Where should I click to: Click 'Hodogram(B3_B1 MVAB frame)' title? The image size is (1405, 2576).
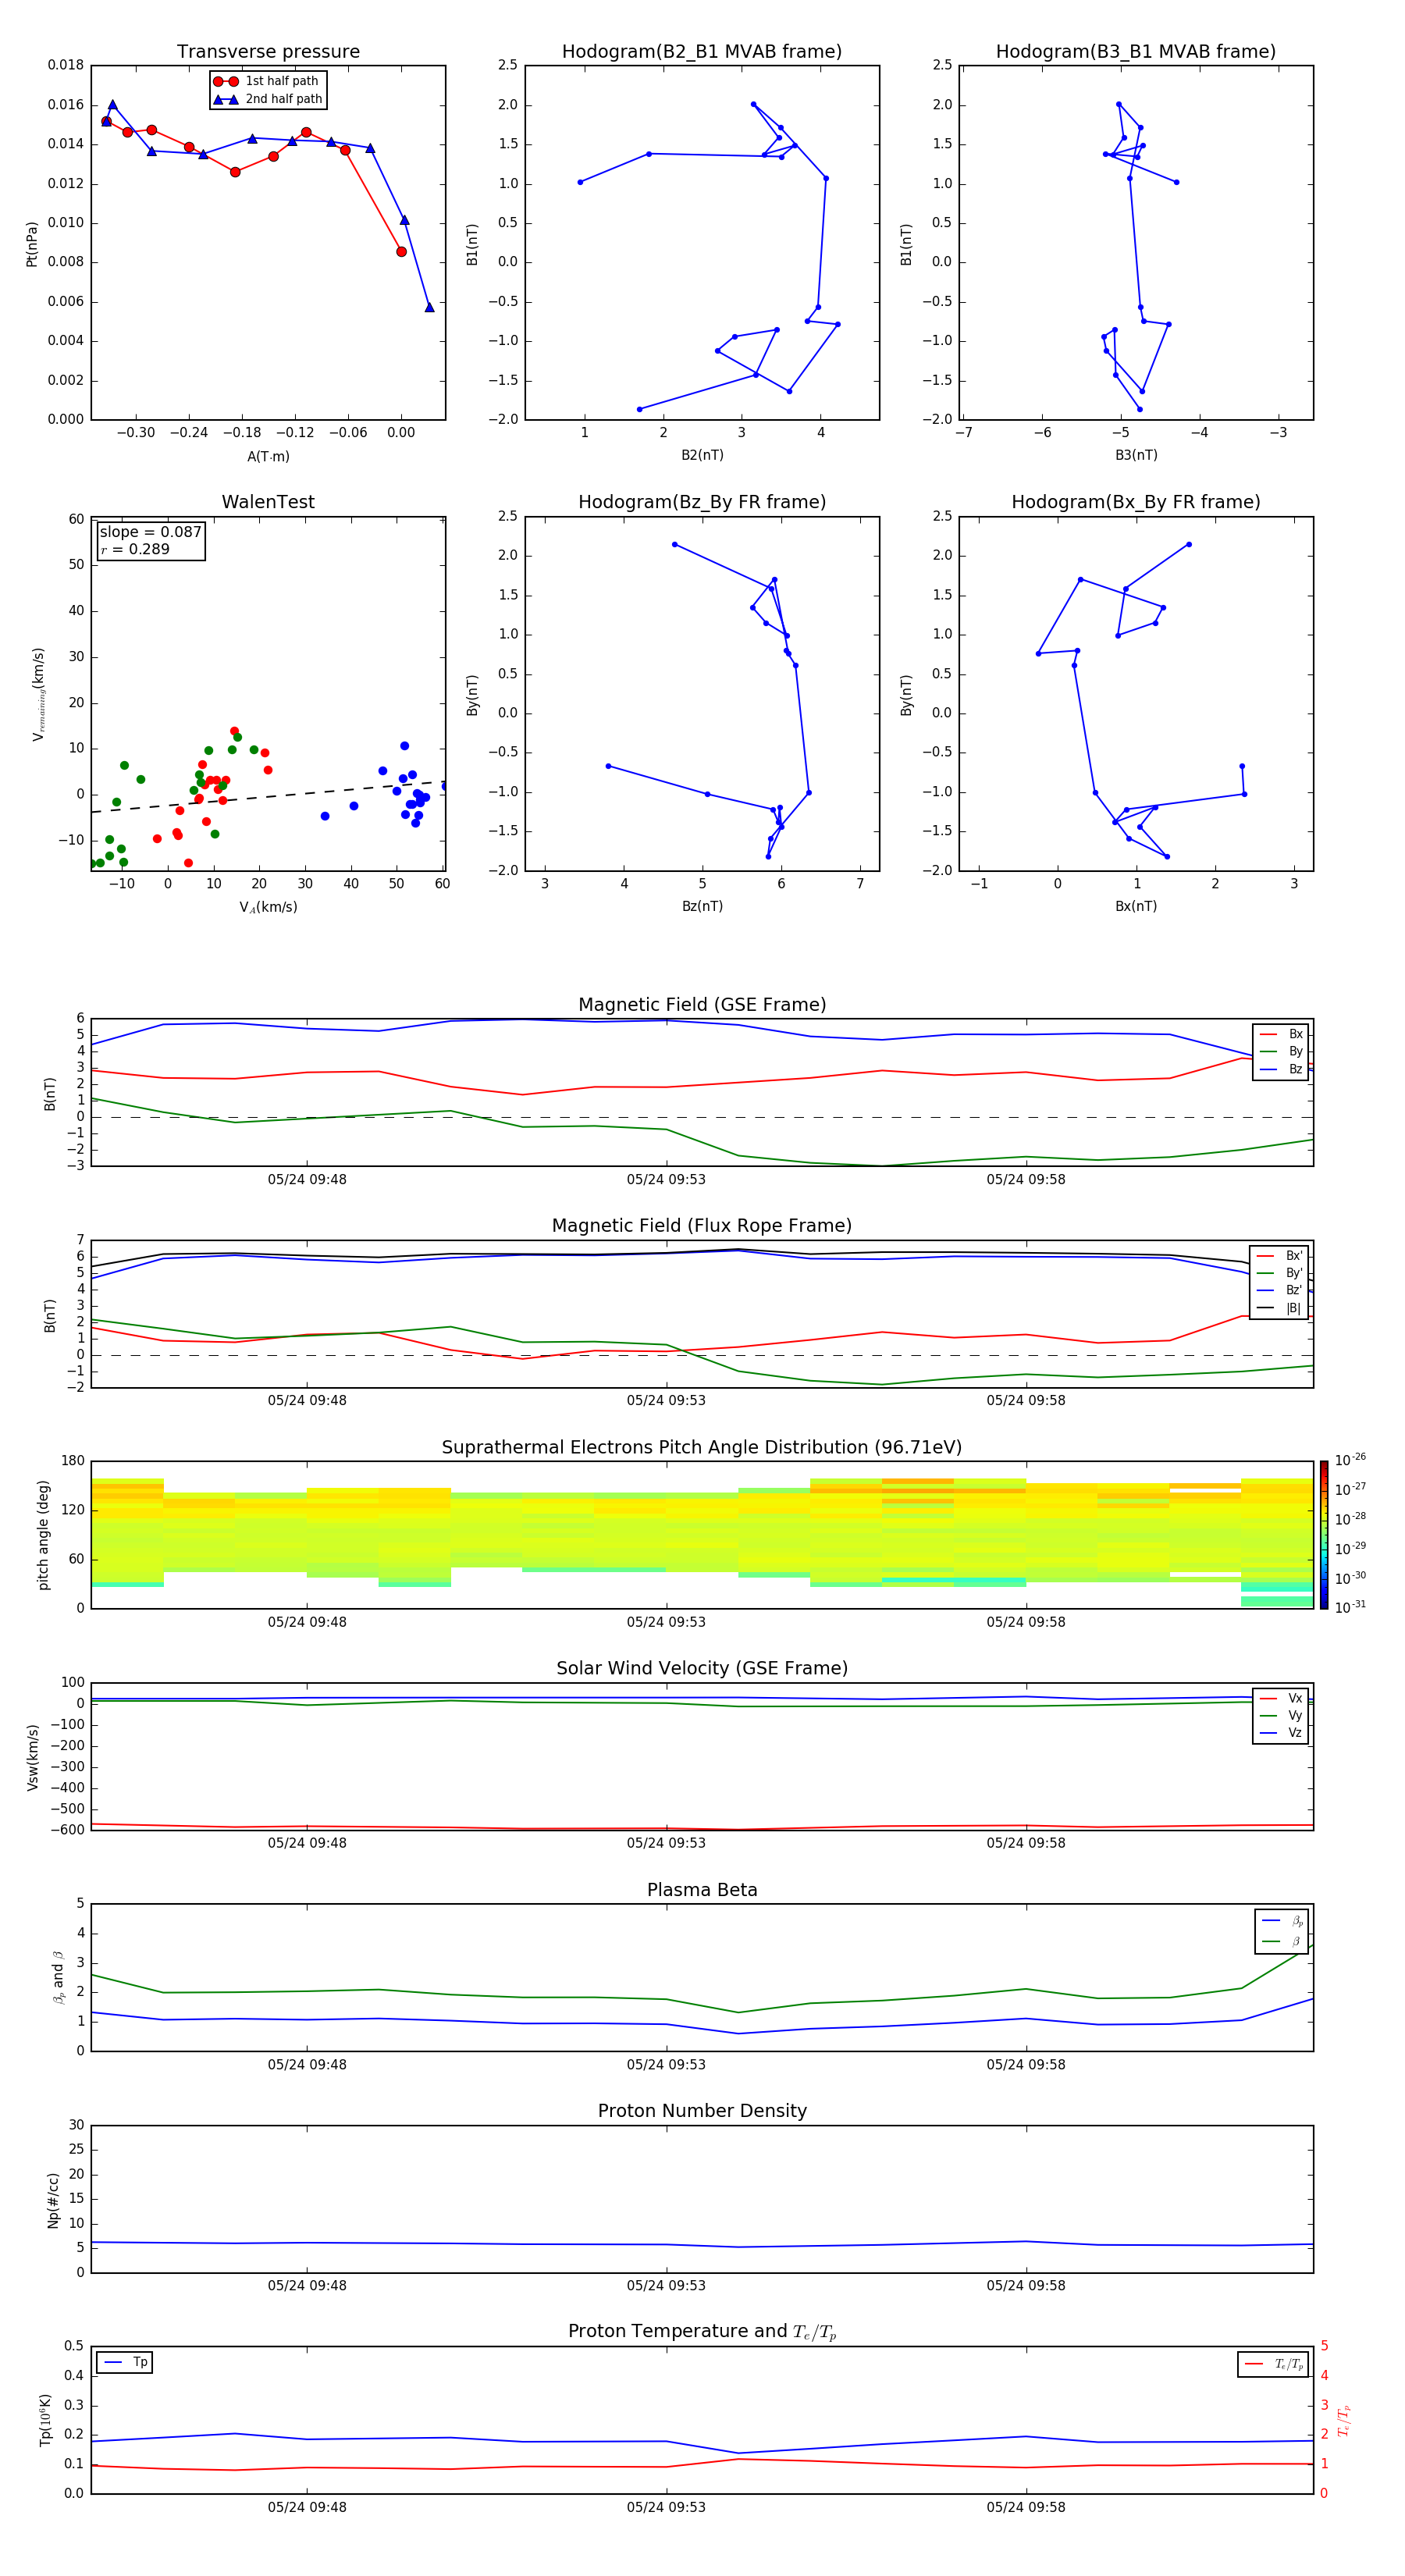point(1136,51)
